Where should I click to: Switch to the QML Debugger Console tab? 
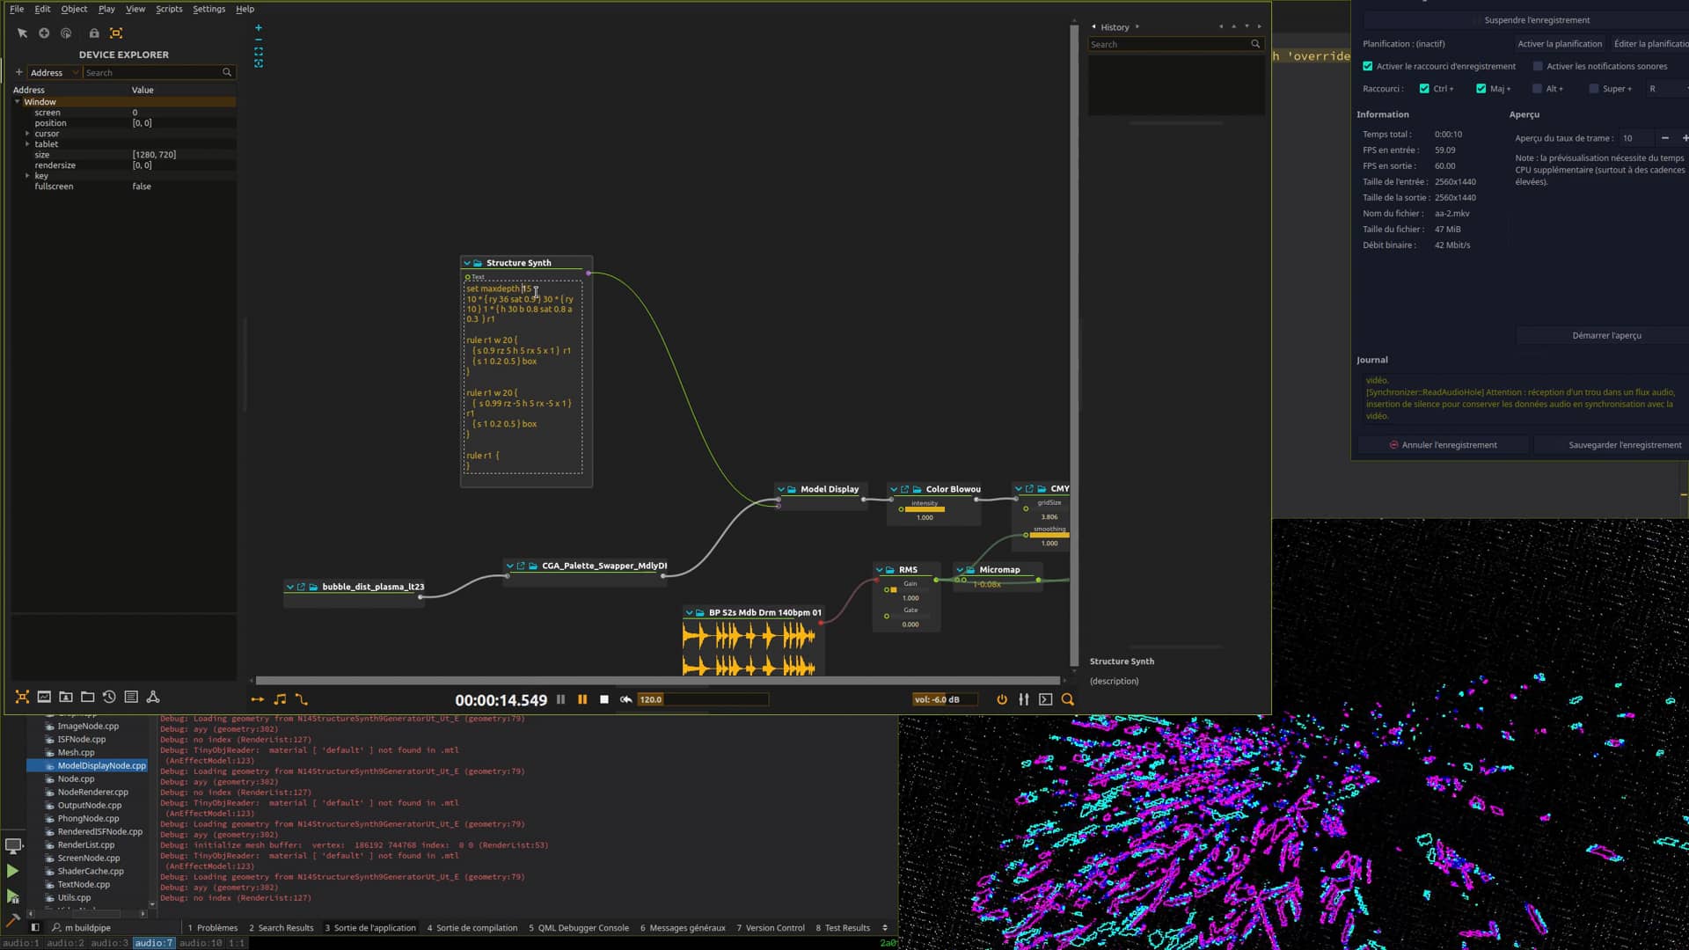click(x=579, y=927)
